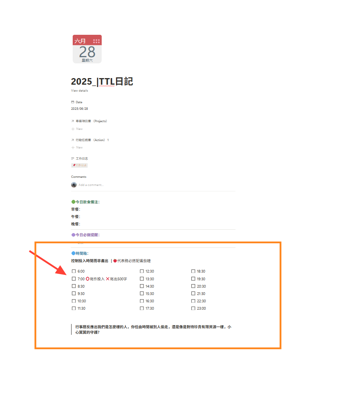Viewport: 348px width, 404px height.
Task: Toggle the 18:30 checkbox
Action: point(193,271)
